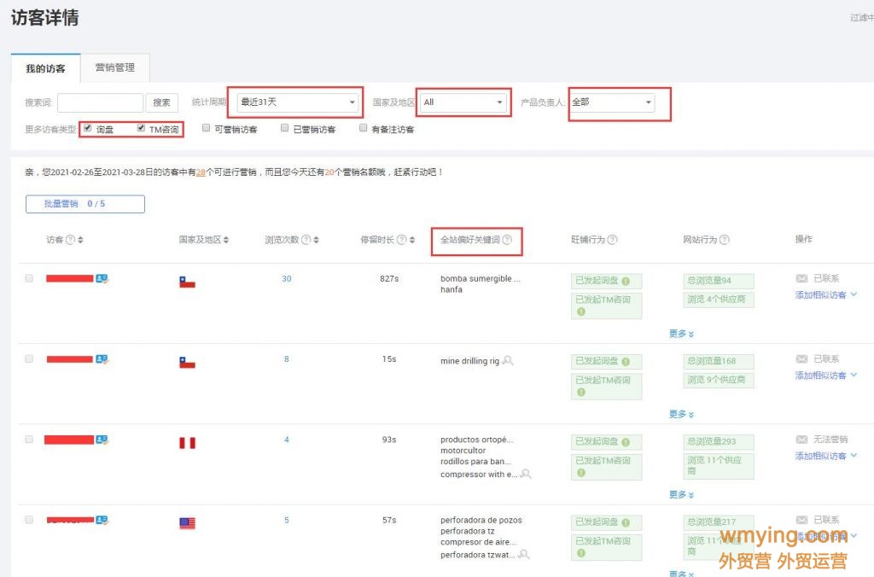Check the first visitor row checkbox
The image size is (874, 577).
click(x=28, y=277)
